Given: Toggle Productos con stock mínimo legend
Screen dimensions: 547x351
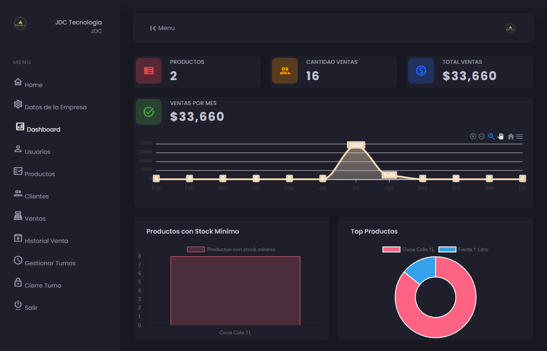Looking at the screenshot, I should pyautogui.click(x=231, y=249).
